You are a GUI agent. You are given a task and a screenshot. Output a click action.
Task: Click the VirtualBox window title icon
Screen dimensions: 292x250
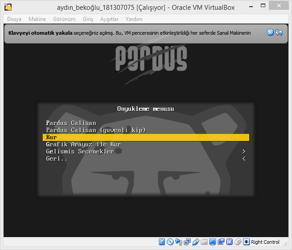[8, 7]
